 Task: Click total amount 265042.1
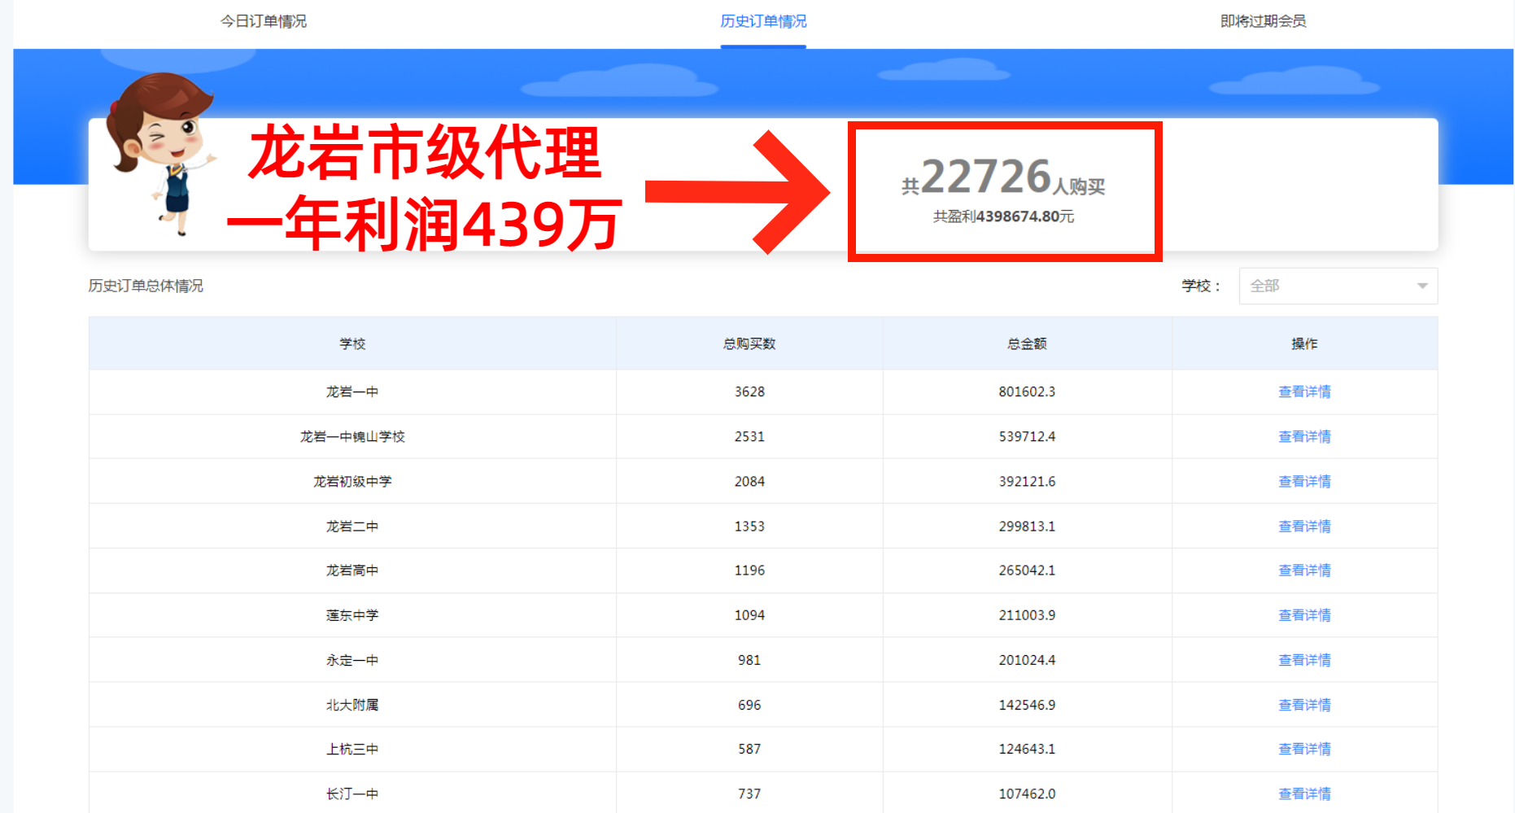pyautogui.click(x=1027, y=570)
